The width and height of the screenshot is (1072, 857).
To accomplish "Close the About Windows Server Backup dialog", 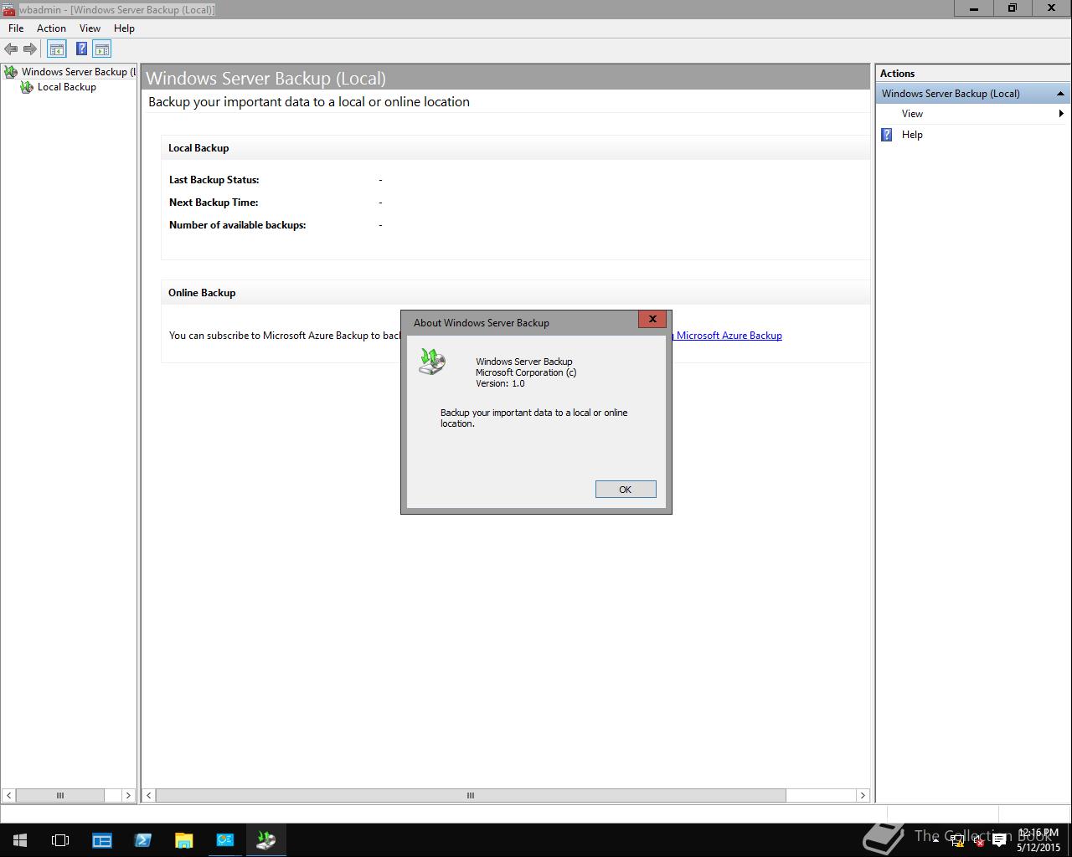I will pyautogui.click(x=652, y=319).
